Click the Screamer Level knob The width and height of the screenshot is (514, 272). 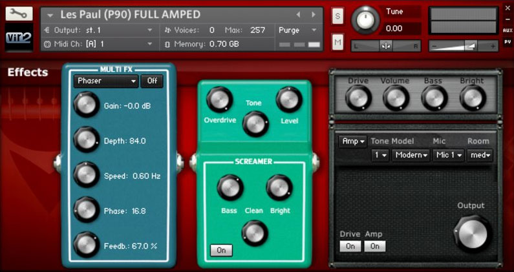289,99
